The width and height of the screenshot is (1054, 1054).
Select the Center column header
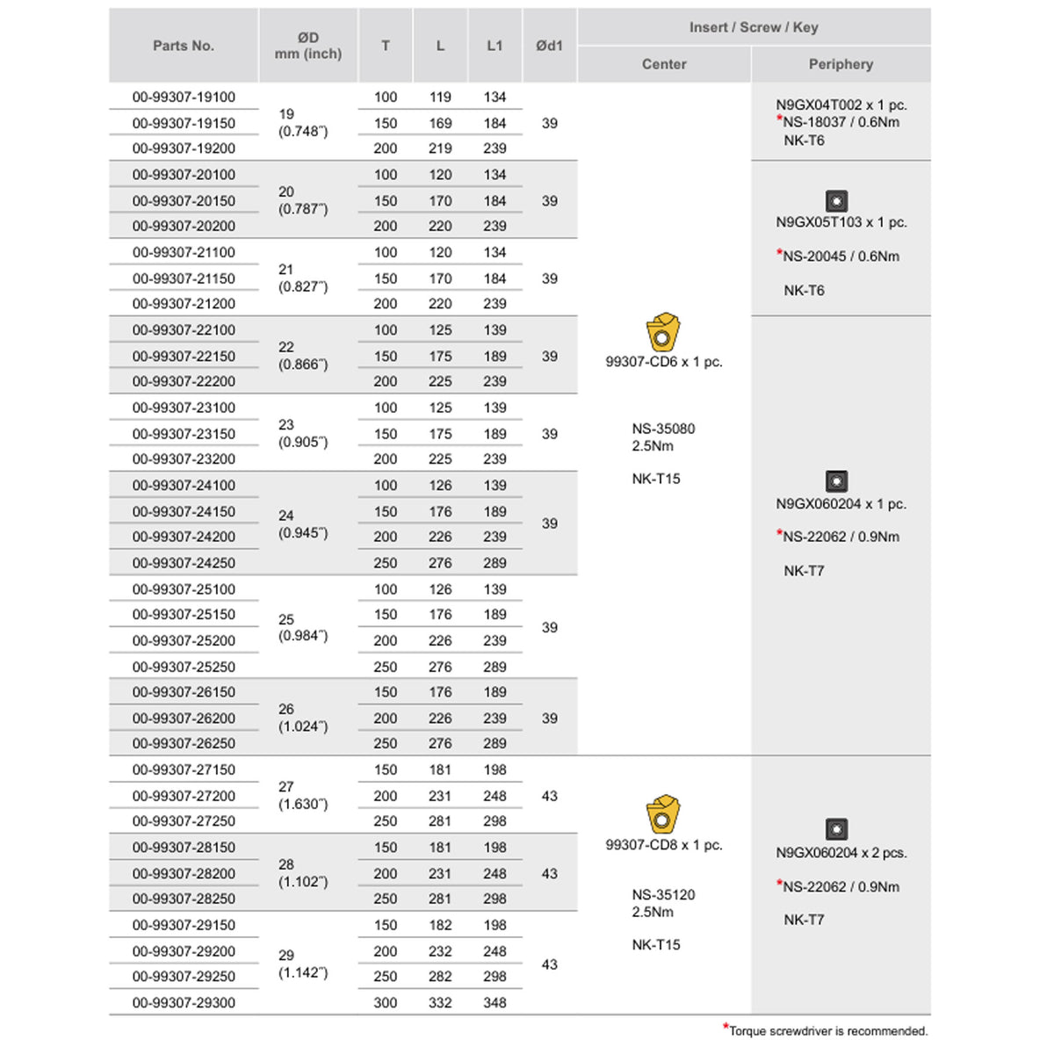click(x=664, y=64)
